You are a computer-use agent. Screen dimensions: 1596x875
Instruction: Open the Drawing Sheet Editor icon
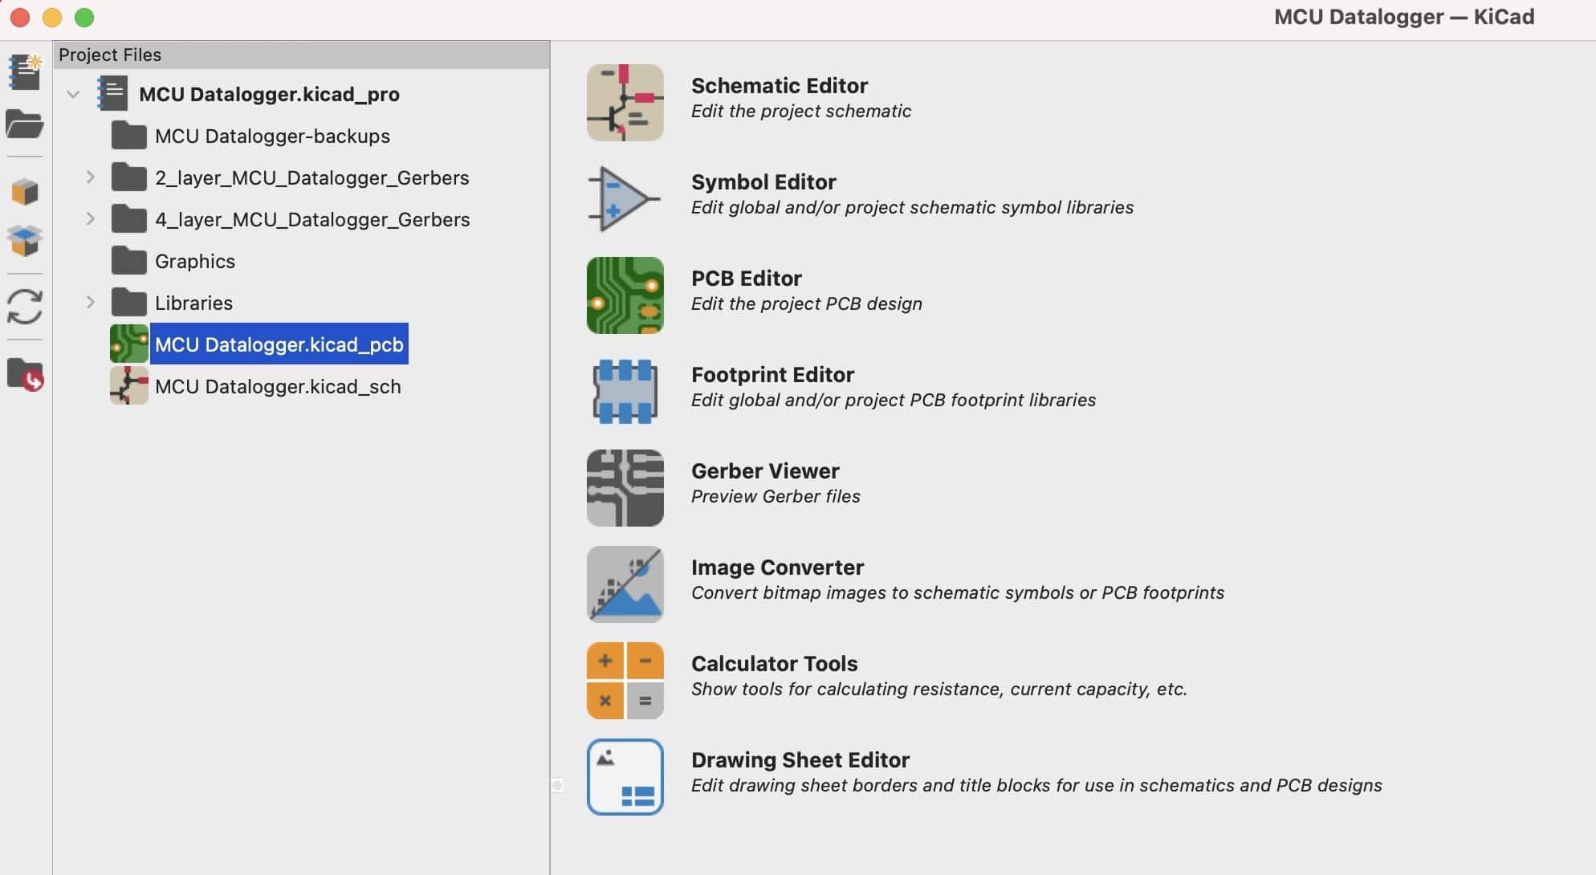point(625,777)
